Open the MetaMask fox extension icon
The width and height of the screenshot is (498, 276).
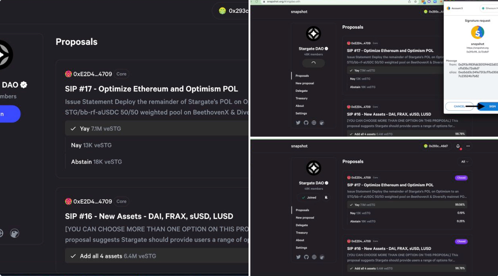[423, 2]
